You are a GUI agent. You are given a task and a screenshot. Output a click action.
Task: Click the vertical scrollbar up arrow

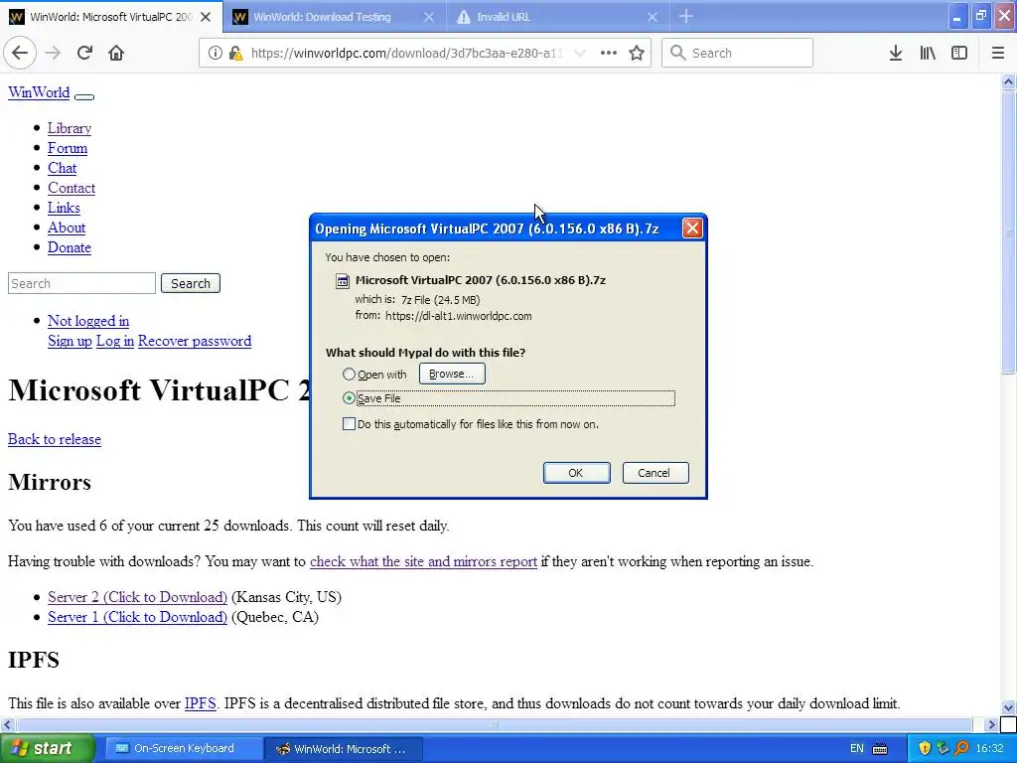click(x=1008, y=81)
